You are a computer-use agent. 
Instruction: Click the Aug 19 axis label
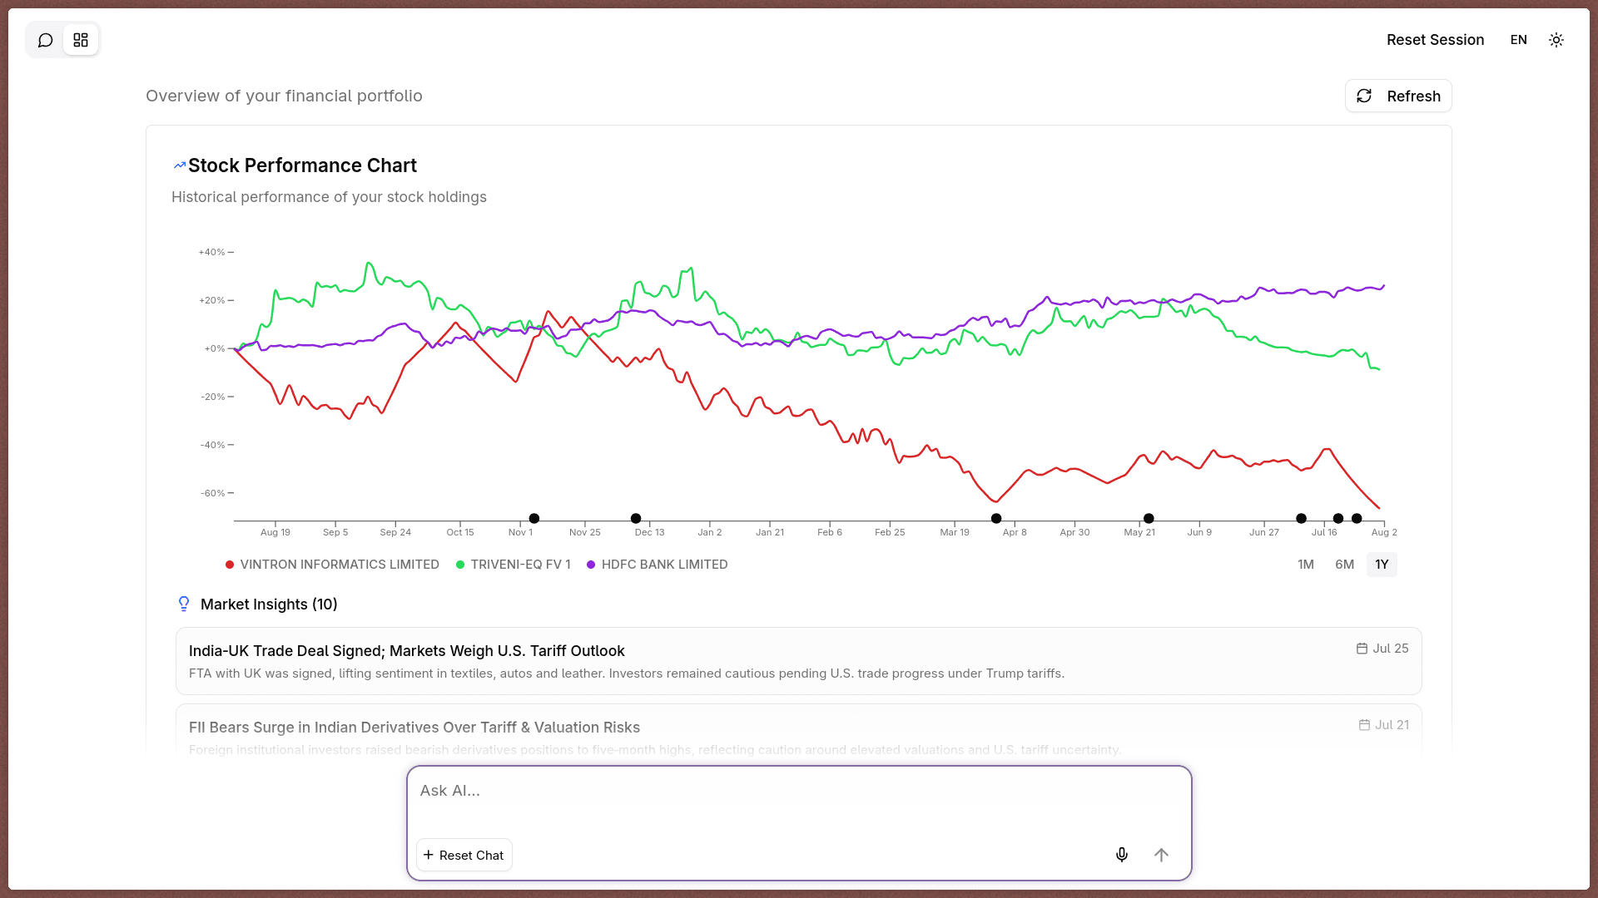(275, 532)
